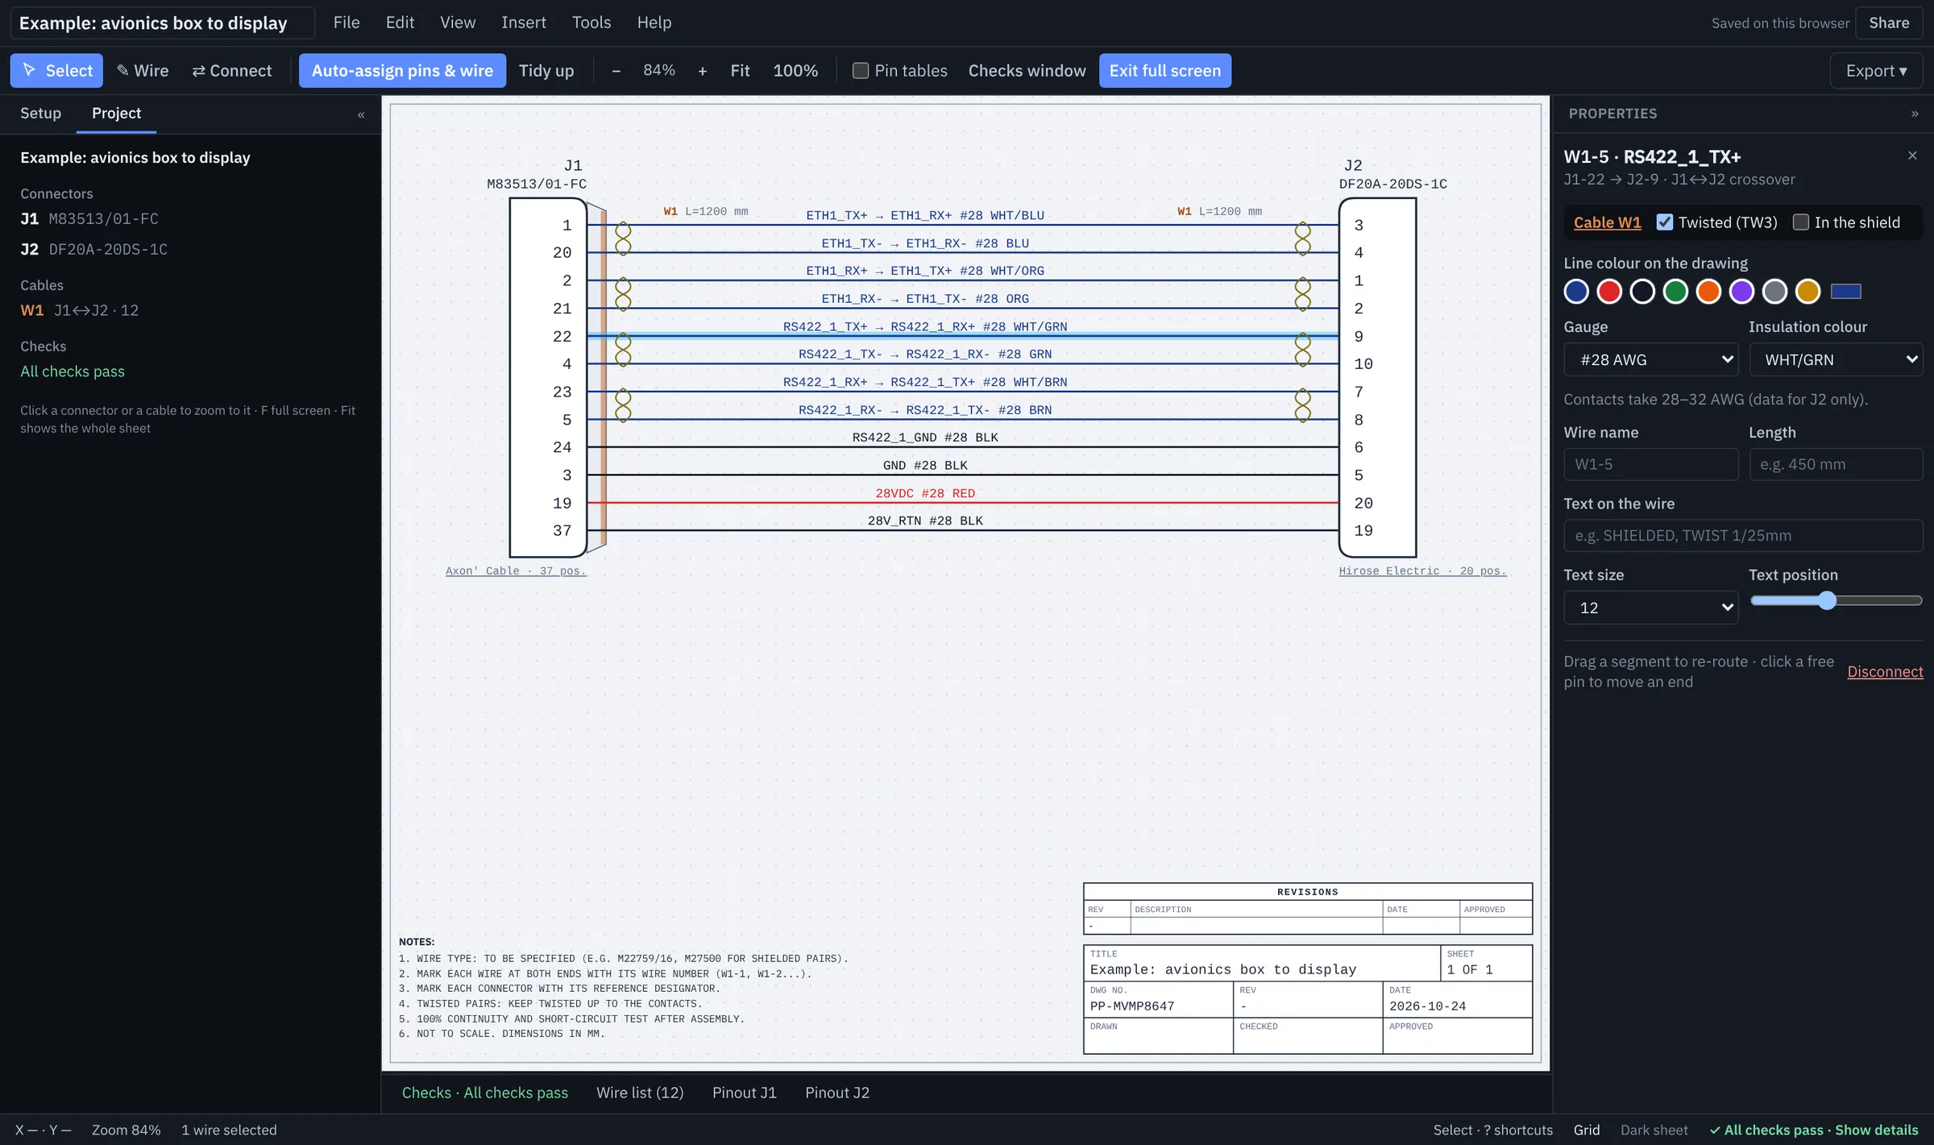
Task: Click the Tidy up button
Action: coord(546,71)
